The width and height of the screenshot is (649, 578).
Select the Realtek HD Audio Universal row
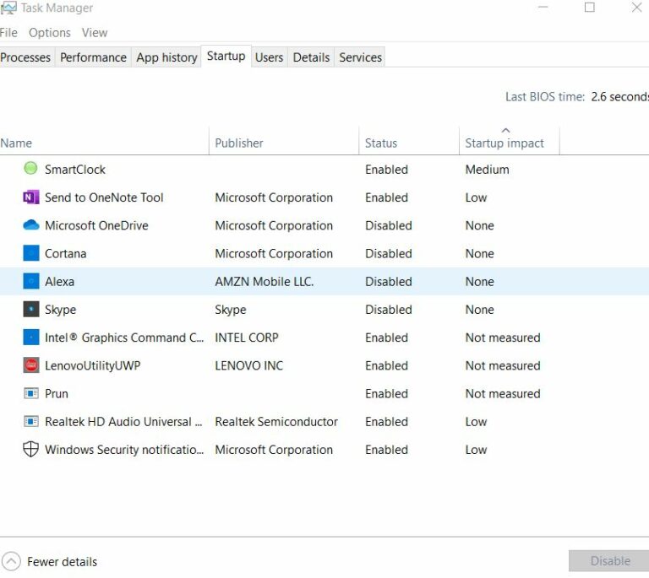[324, 421]
